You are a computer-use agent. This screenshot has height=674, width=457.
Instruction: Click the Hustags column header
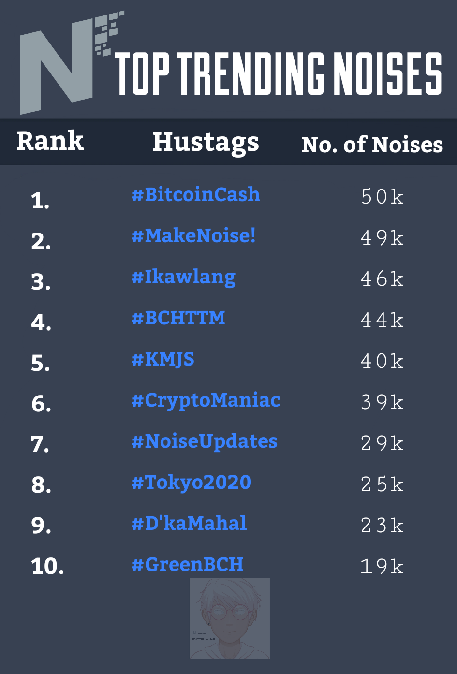(206, 143)
